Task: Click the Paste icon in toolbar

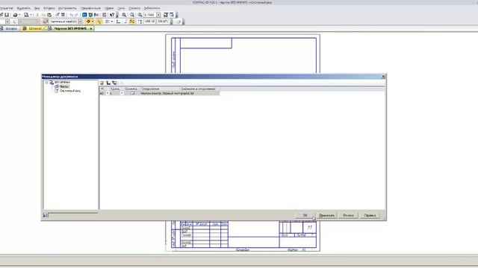Action: 49,15
